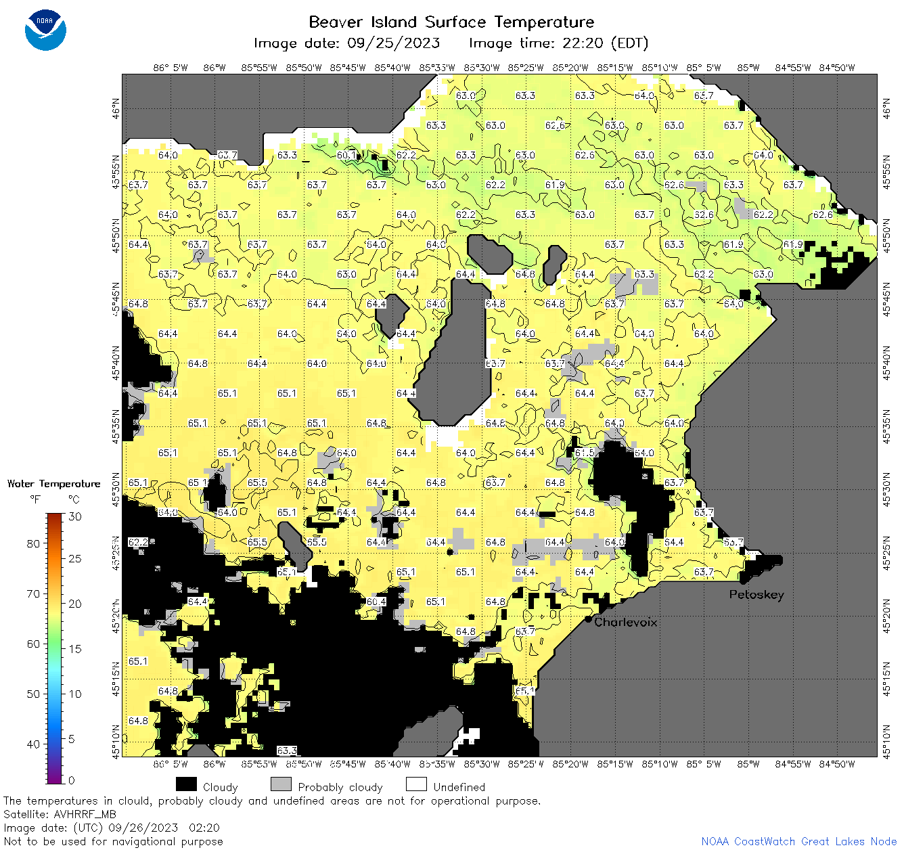This screenshot has width=904, height=852.
Task: Click the 61.5 temperature reading on the map
Action: [585, 453]
